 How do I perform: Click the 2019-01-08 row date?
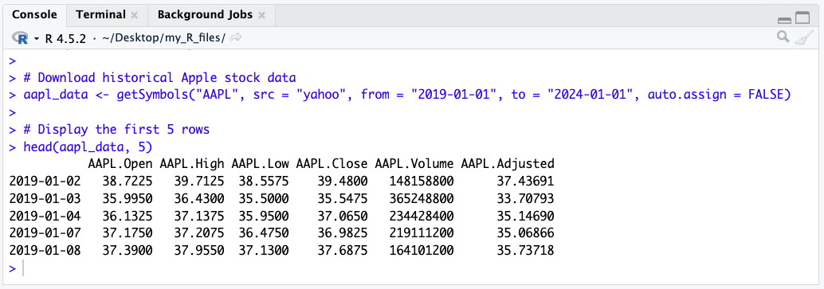point(45,251)
